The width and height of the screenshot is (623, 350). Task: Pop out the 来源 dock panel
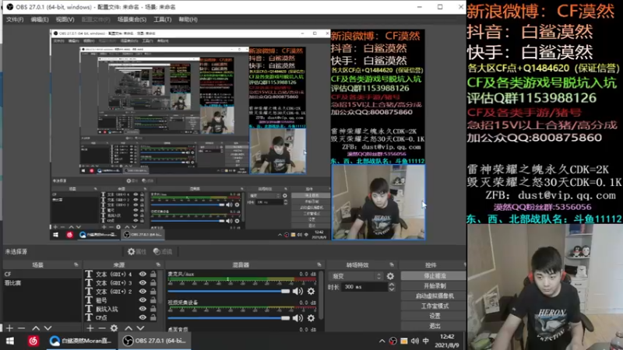point(158,264)
